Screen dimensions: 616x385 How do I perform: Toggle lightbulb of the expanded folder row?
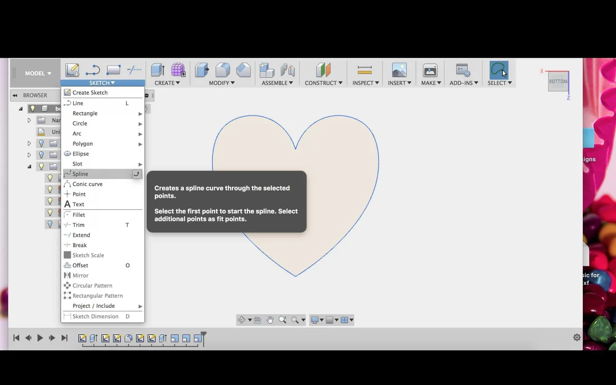41,167
